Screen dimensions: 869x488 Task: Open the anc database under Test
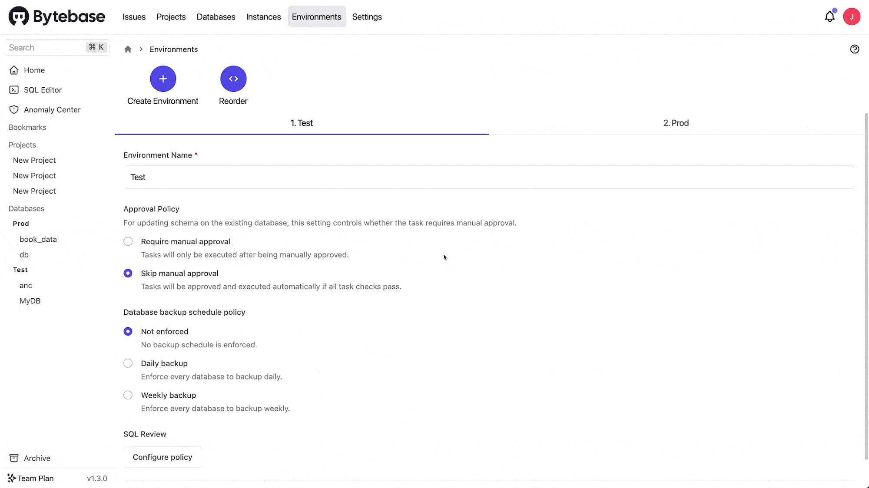[x=26, y=285]
